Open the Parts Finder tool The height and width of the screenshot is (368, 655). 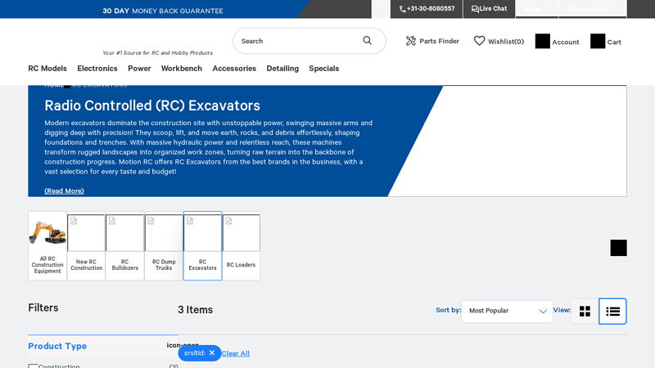pos(432,41)
